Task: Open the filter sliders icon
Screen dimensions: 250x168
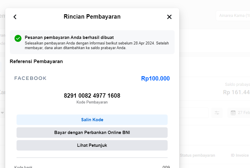Action: pos(217,113)
